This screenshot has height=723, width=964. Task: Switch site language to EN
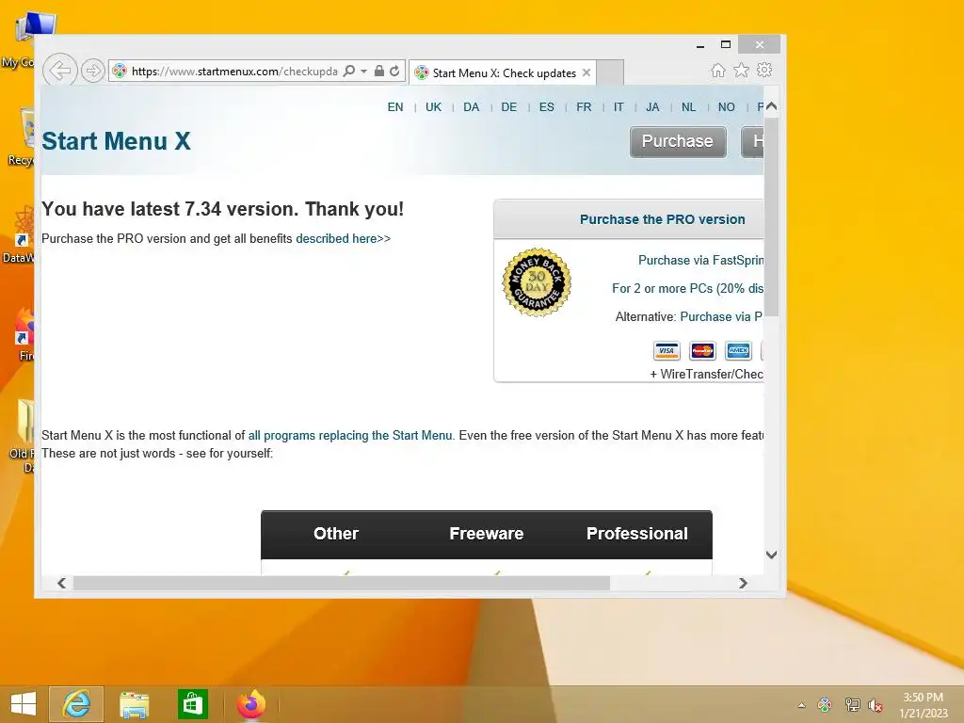click(x=395, y=107)
